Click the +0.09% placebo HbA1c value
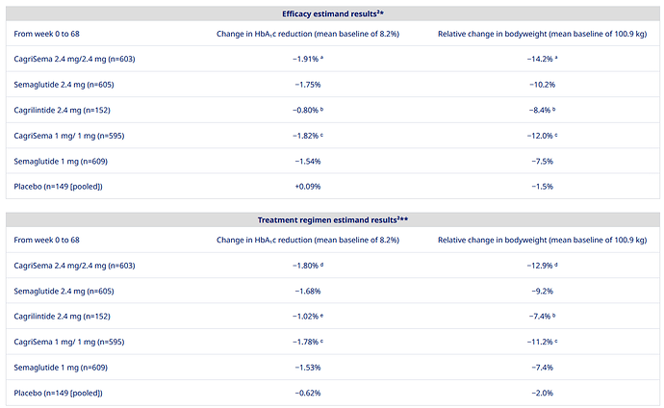Viewport: 664px width, 408px height. [308, 187]
